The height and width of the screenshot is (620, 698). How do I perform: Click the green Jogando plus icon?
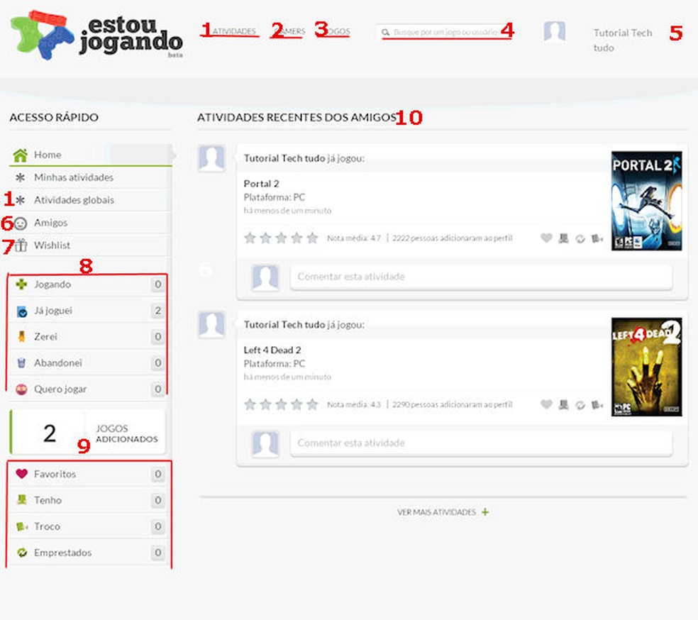click(x=21, y=284)
